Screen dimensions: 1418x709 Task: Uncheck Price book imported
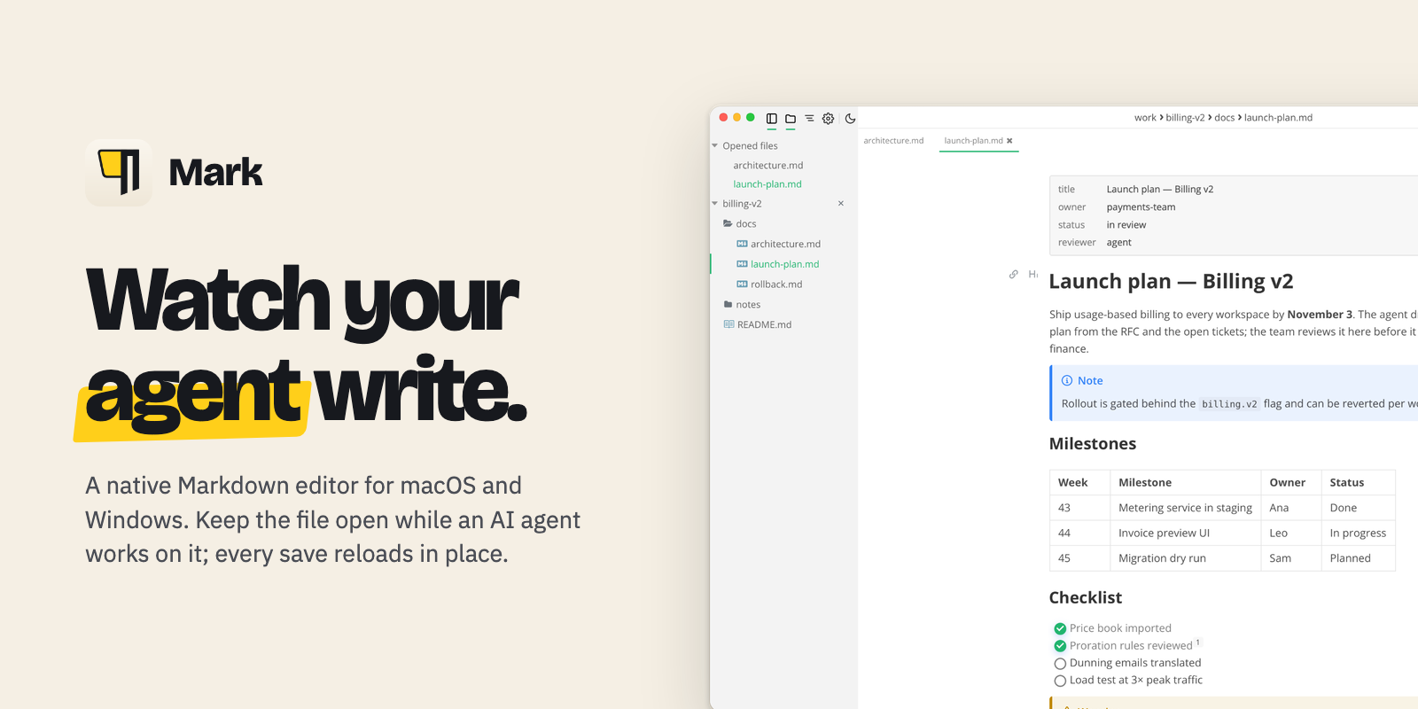pyautogui.click(x=1060, y=629)
